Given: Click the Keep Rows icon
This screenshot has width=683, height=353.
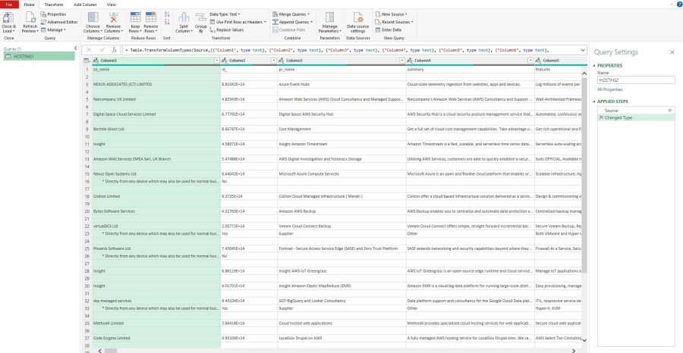Looking at the screenshot, I should coord(136,17).
